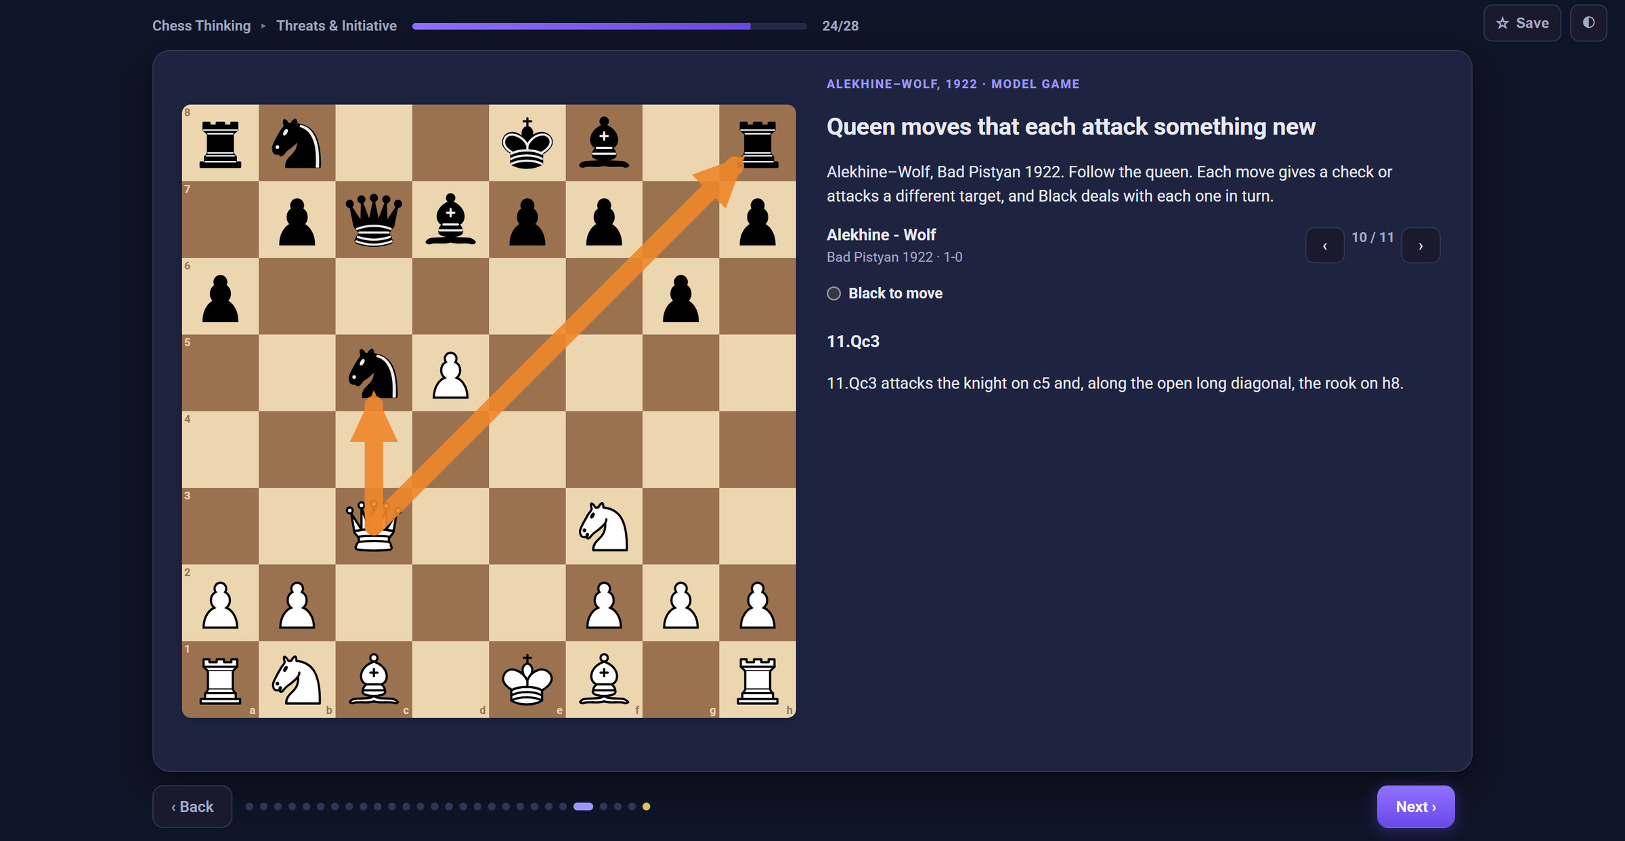The image size is (1625, 841).
Task: Select the black bishop on f8
Action: pyautogui.click(x=604, y=143)
